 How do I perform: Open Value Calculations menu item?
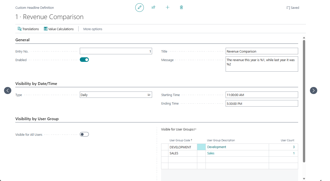pyautogui.click(x=59, y=29)
